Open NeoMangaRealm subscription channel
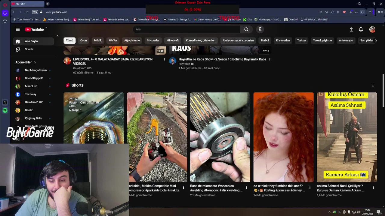Viewport: 385px width, 216px height. (x=33, y=70)
